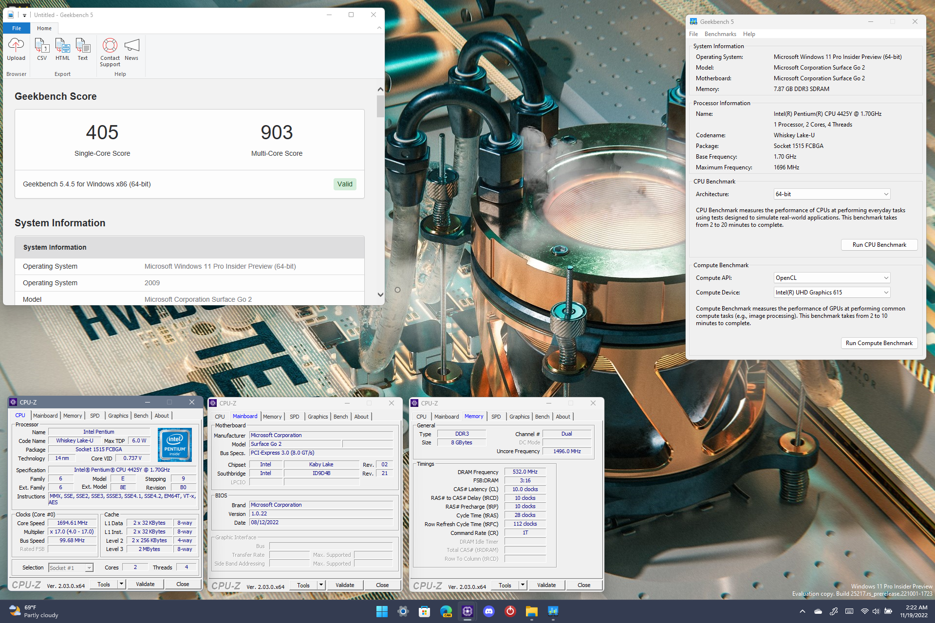Click the Valid badge in Geekbench Score
Viewport: 935px width, 623px height.
[345, 184]
